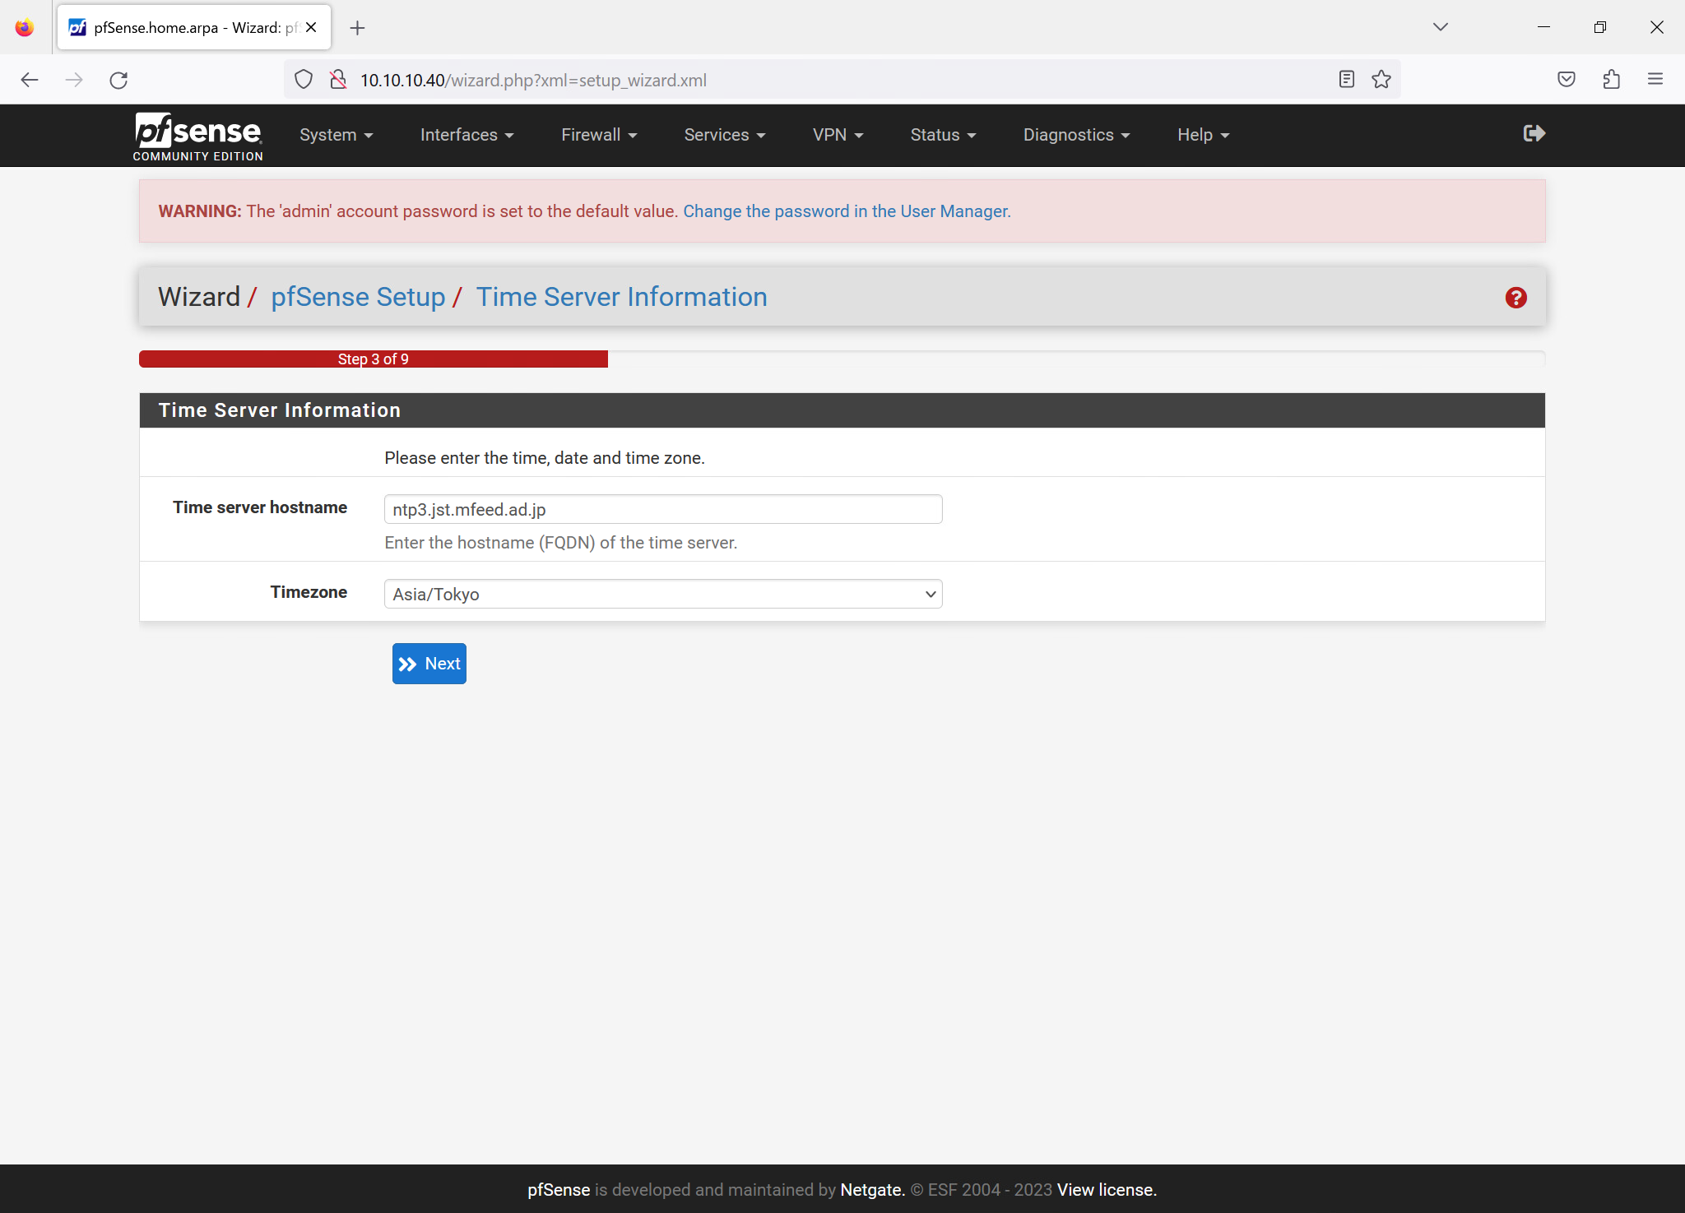Open the Timezone dropdown showing Asia/Tokyo
The image size is (1685, 1213).
[662, 594]
